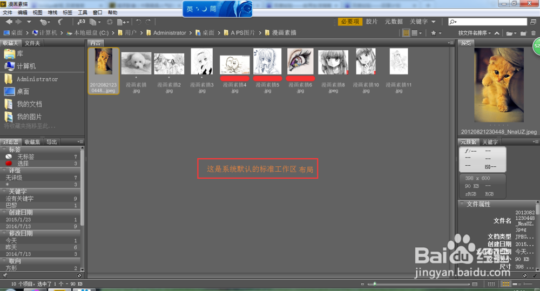Open the 堆栈 menu
Viewport: 540px width, 291px height.
pyautogui.click(x=52, y=12)
